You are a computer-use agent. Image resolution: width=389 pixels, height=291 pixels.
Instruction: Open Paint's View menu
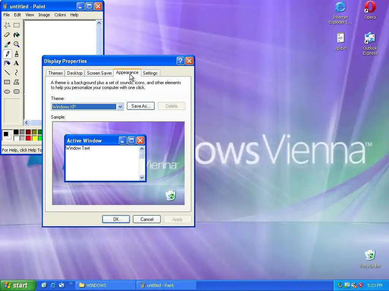click(x=30, y=15)
